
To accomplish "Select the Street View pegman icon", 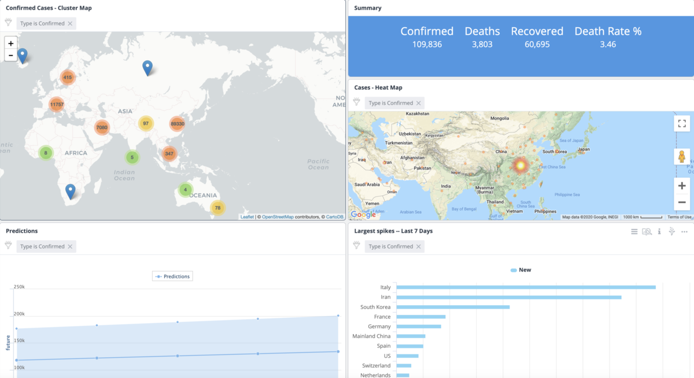I will [682, 157].
